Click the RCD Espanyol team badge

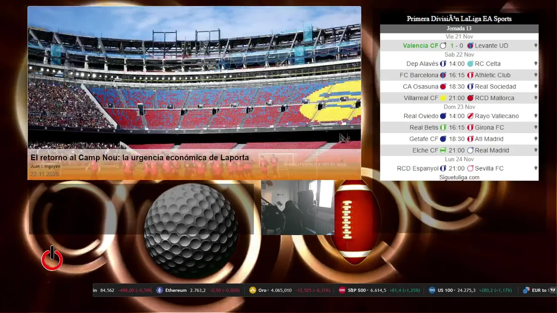click(443, 168)
